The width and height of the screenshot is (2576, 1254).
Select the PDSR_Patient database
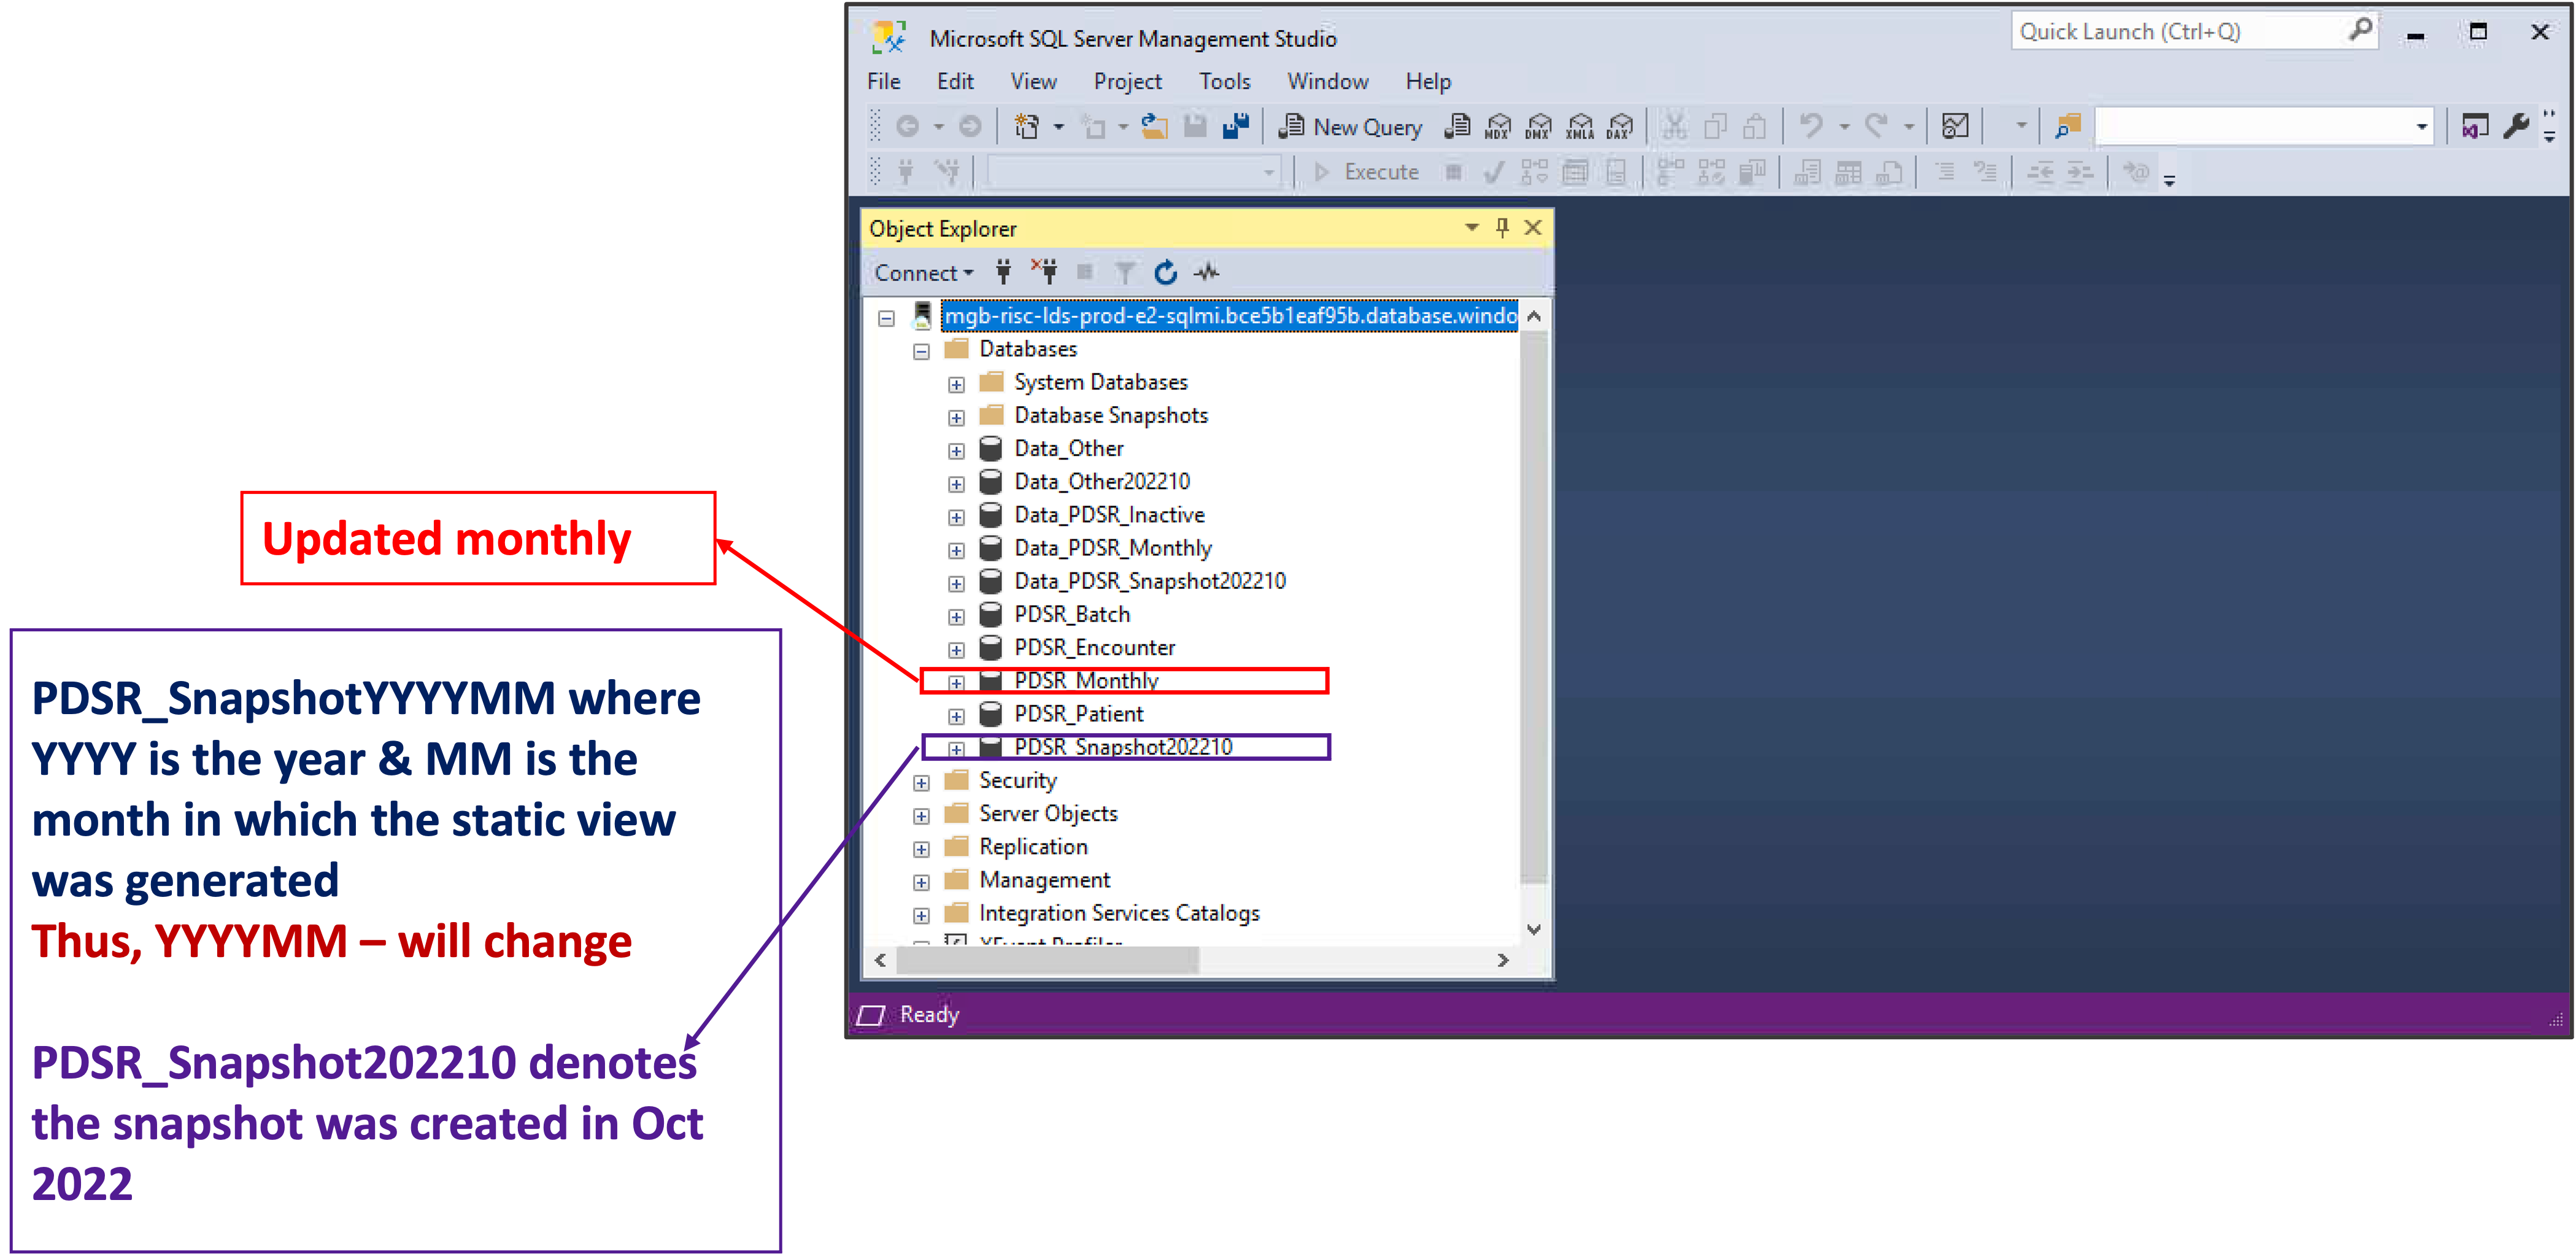[x=1079, y=714]
